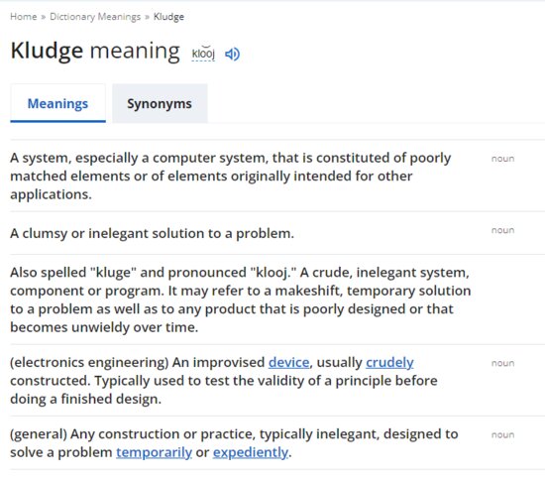Click the Kludge meaning heading
Viewport: 545px width, 480px height.
95,51
